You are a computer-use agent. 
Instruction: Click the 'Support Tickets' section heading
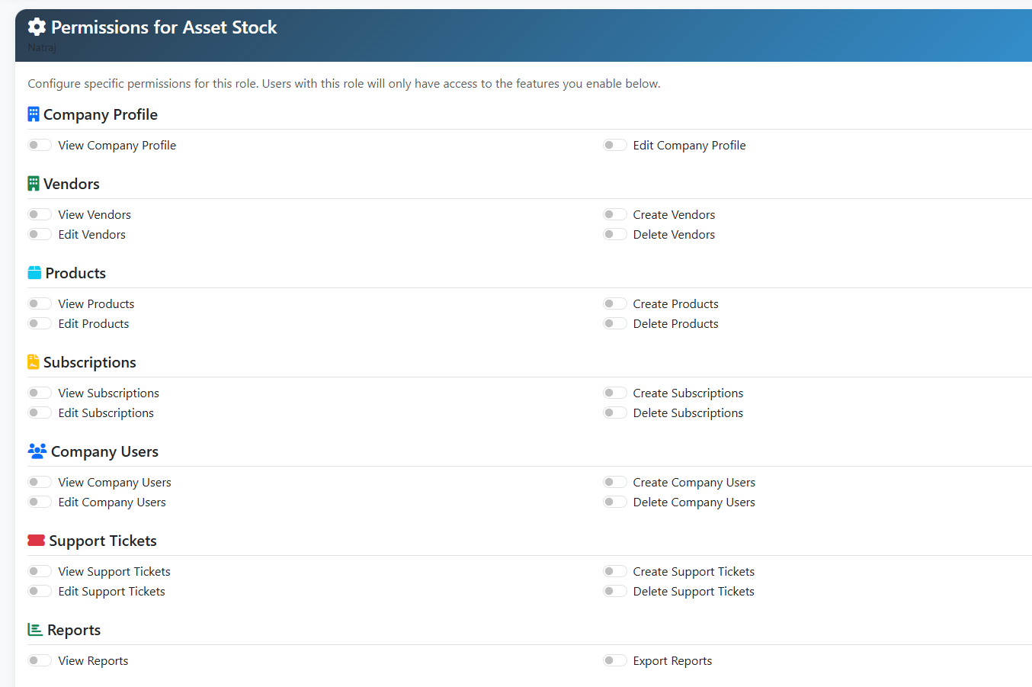(x=103, y=541)
